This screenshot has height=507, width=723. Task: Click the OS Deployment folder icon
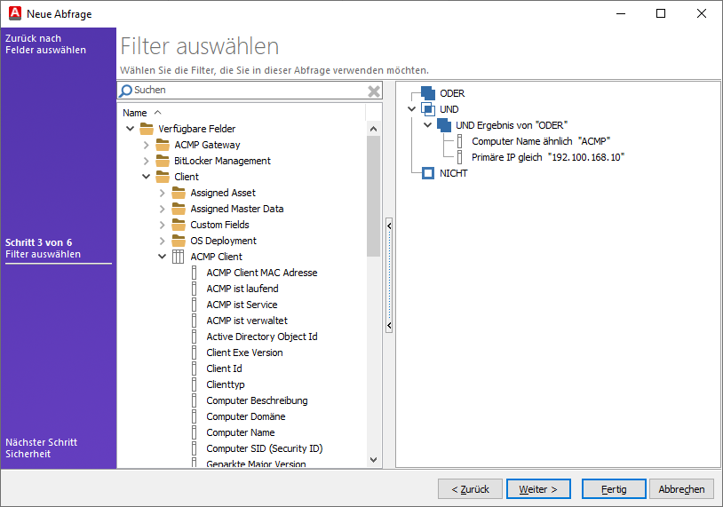179,241
